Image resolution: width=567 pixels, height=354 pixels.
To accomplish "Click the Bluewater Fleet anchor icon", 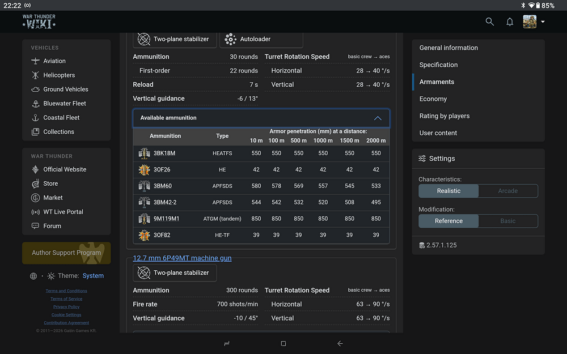I will (35, 104).
